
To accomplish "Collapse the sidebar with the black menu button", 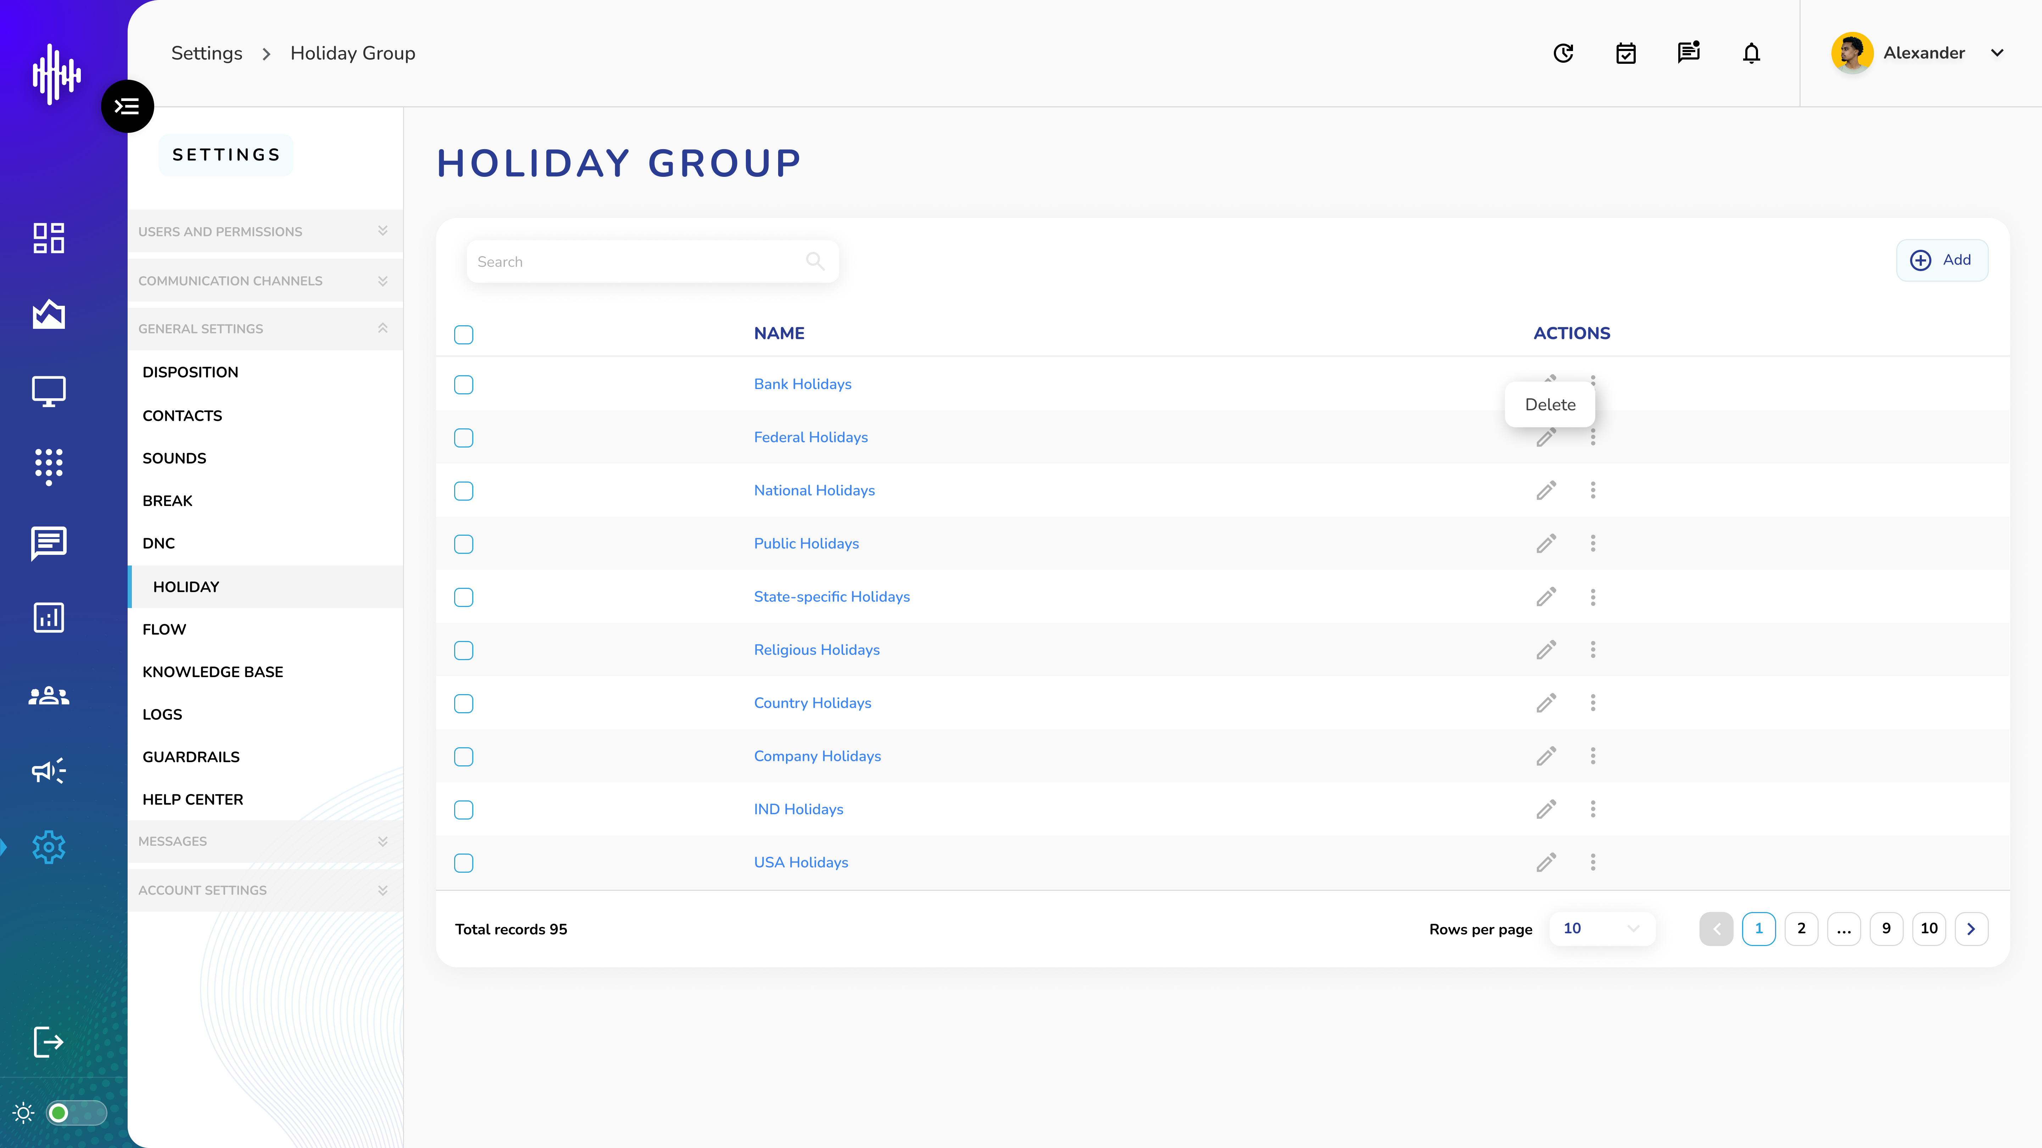I will coord(127,106).
